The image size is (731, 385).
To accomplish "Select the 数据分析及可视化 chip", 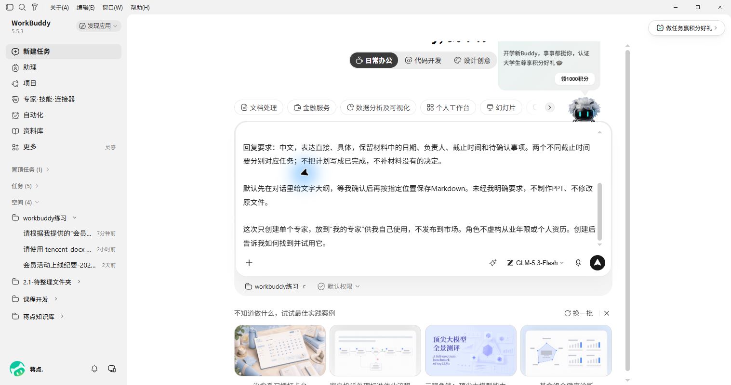I will [378, 107].
